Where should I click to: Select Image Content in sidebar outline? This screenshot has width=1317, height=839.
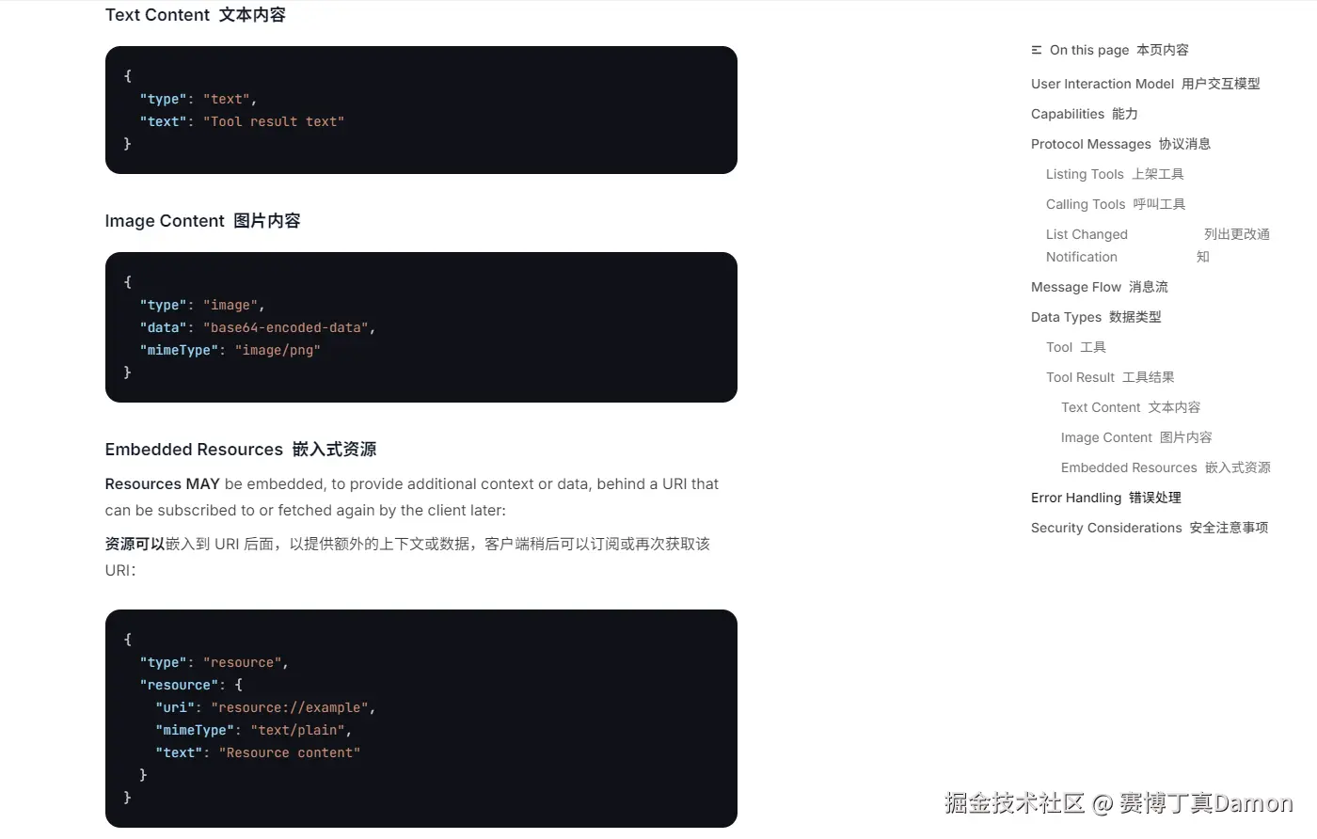1136,437
